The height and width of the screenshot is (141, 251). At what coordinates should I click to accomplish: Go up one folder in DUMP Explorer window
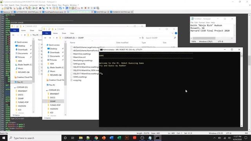click(57, 38)
